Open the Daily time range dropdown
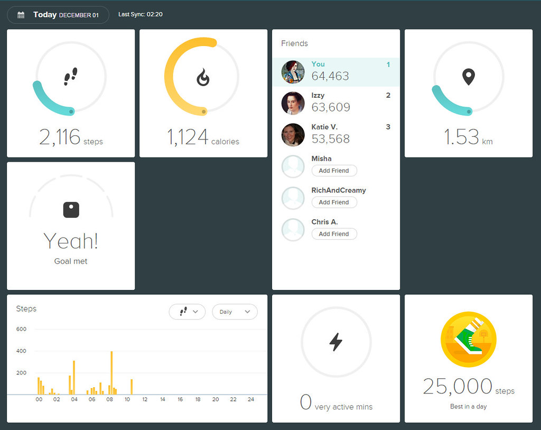Screen dimensions: 541x430 click(235, 312)
